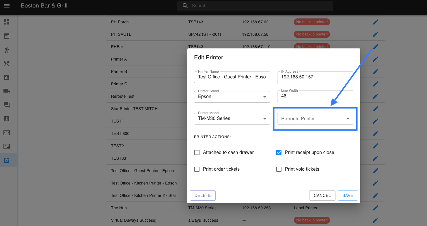Click into the IP Address field
The width and height of the screenshot is (427, 226).
(315, 77)
